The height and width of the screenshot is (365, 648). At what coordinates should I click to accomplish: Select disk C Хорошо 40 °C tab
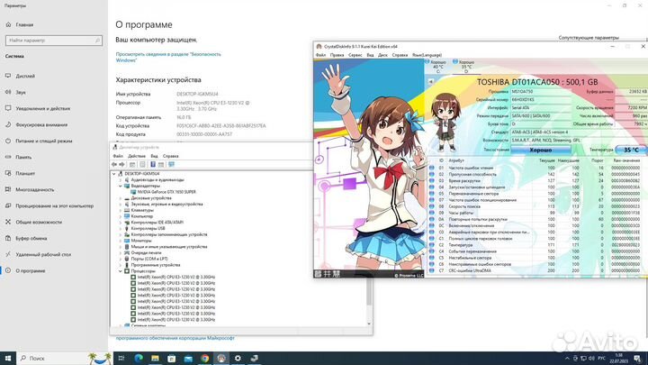point(437,66)
